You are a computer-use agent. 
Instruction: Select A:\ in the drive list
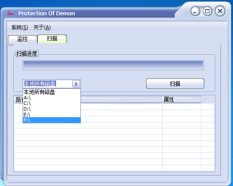click(x=52, y=98)
